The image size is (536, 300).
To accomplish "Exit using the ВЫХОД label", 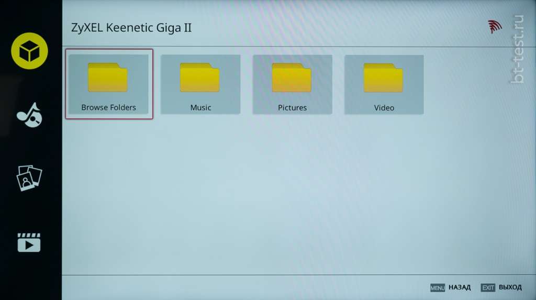I will click(x=510, y=287).
